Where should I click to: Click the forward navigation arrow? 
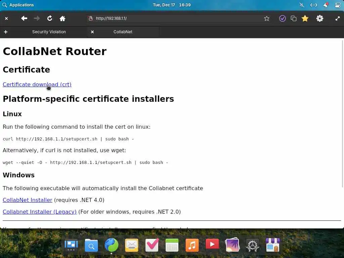coord(37,18)
